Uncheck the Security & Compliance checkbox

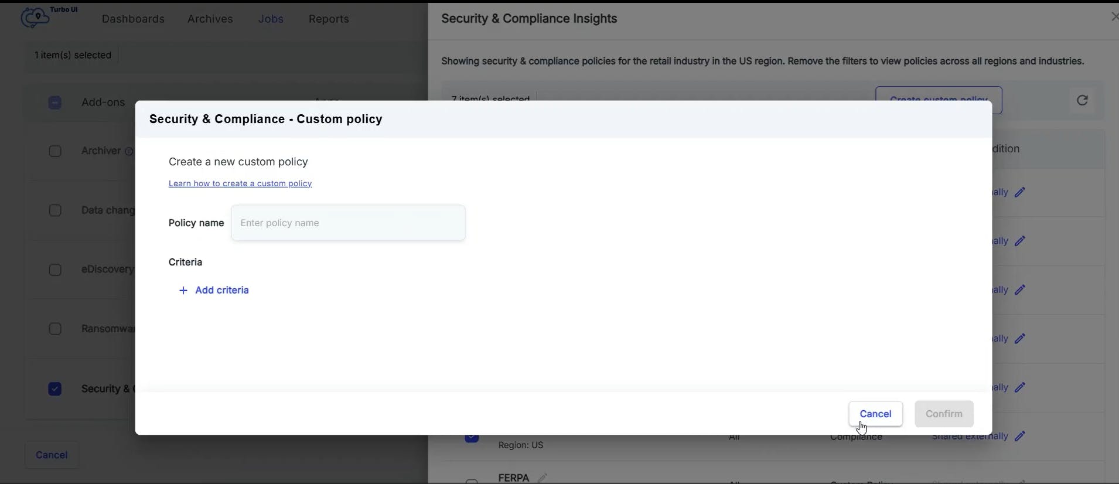click(x=55, y=389)
